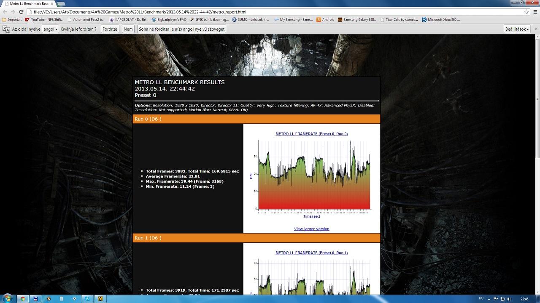This screenshot has width=540, height=303.
Task: Click the browser Forward arrow
Action: [x=12, y=12]
